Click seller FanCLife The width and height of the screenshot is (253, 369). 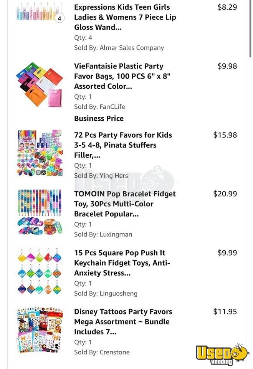click(112, 106)
